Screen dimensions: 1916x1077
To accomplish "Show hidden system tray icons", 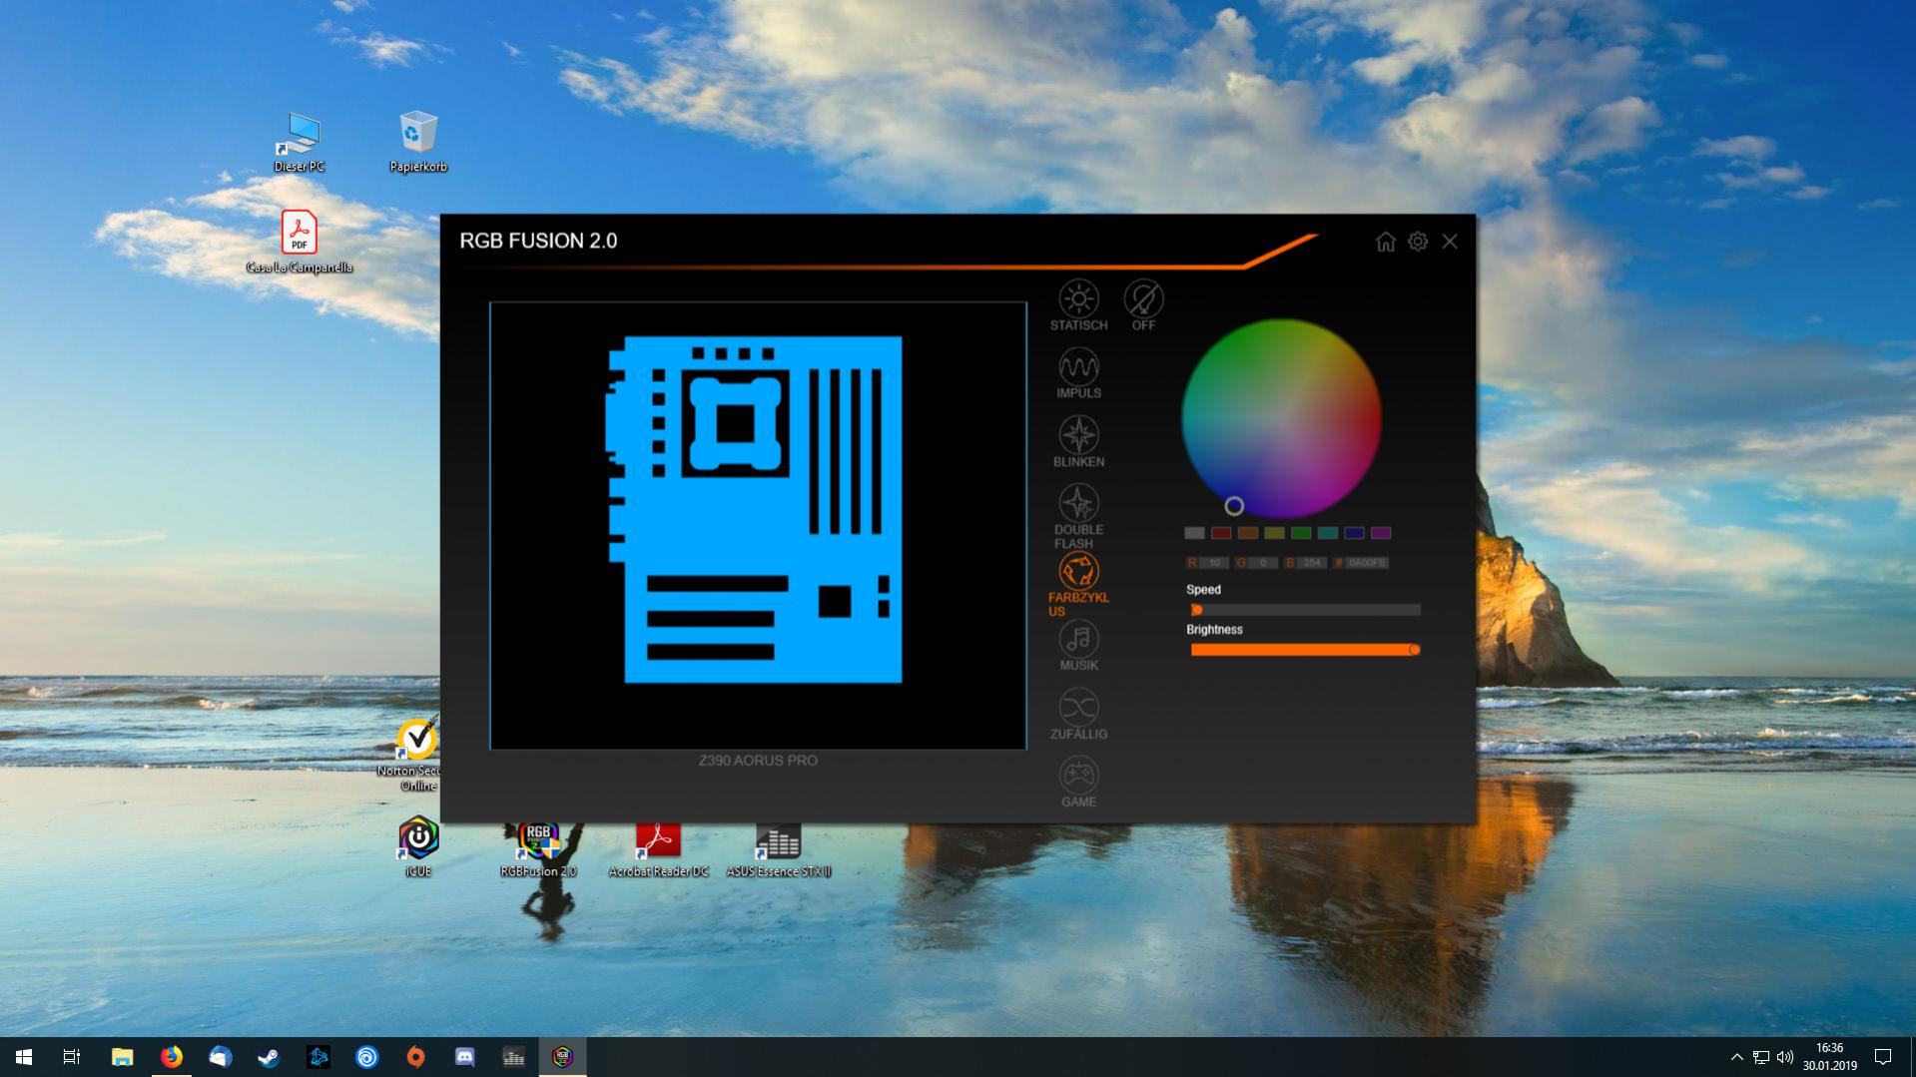I will (1736, 1057).
